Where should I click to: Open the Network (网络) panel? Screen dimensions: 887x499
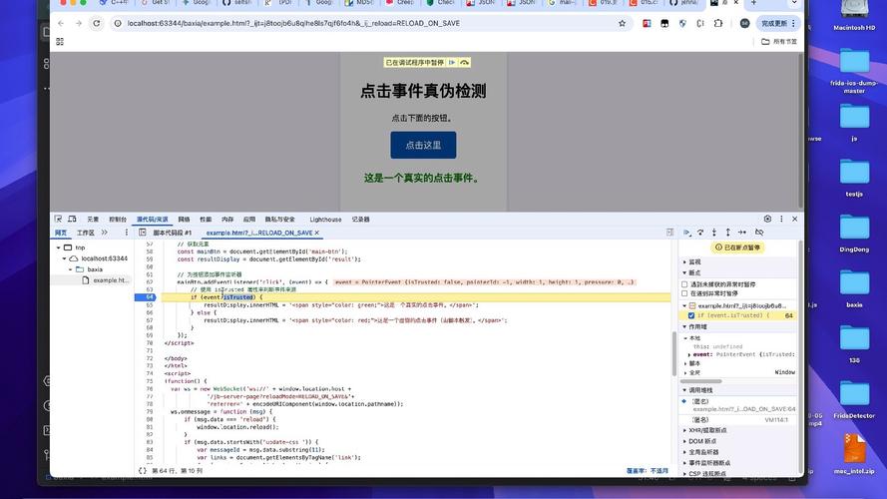coord(184,220)
